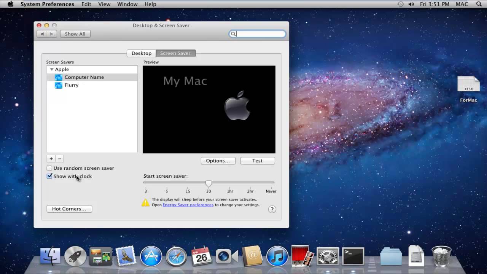
Task: Click the volume icon in menu bar
Action: pos(411,4)
